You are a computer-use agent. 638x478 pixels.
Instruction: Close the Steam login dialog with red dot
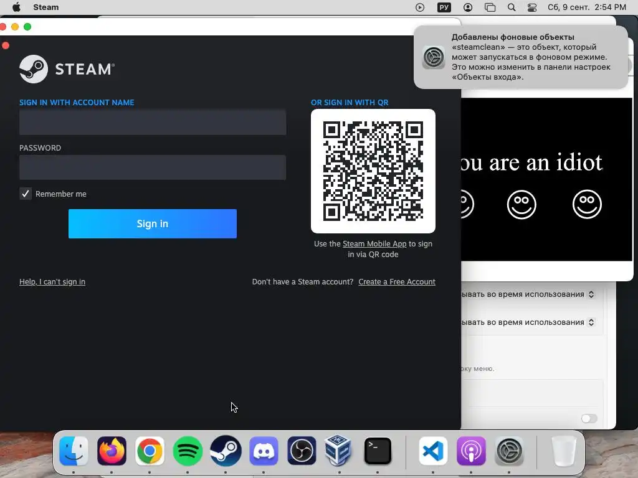point(6,45)
